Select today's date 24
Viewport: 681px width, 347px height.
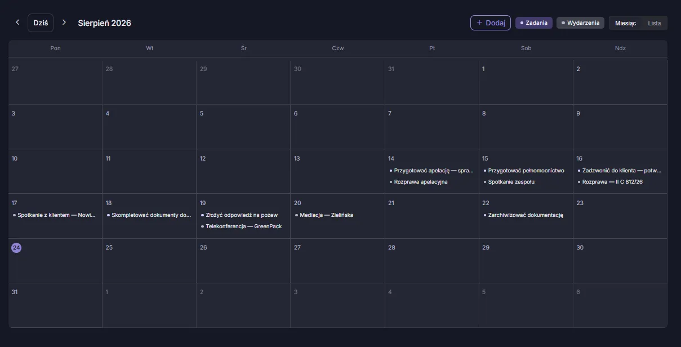[16, 248]
